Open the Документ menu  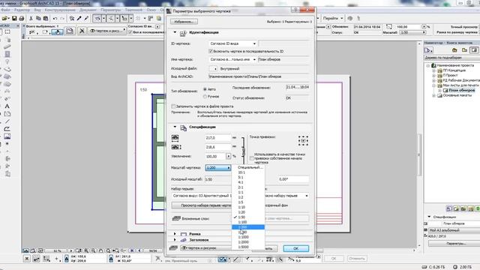(88, 10)
